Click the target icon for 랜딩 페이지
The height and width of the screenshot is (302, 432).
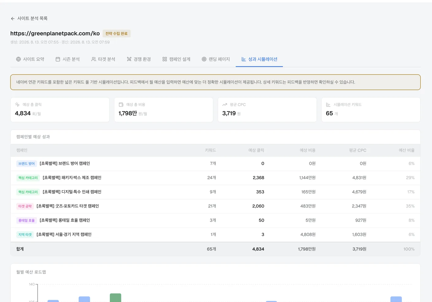click(204, 59)
